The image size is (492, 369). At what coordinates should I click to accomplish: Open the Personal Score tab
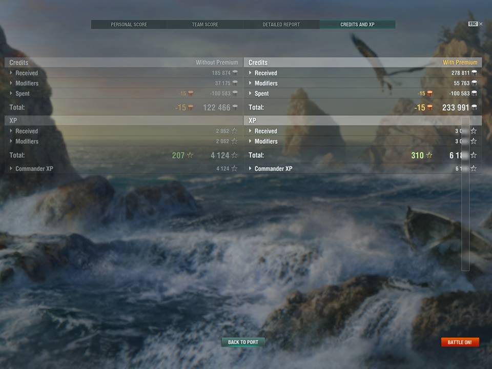click(129, 25)
